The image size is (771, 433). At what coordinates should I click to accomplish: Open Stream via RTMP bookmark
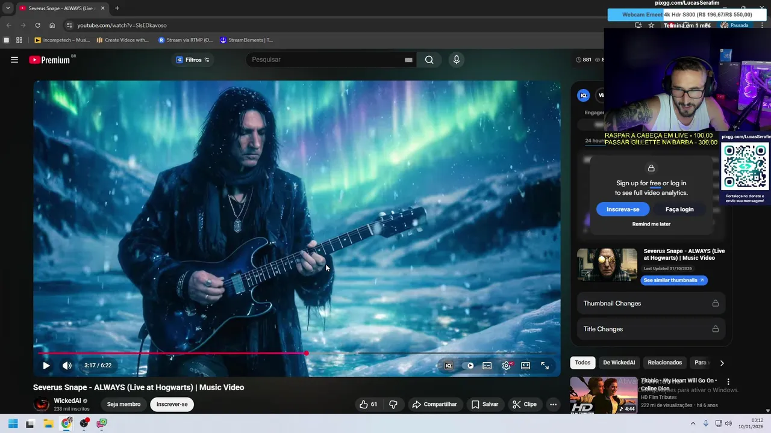pos(186,40)
